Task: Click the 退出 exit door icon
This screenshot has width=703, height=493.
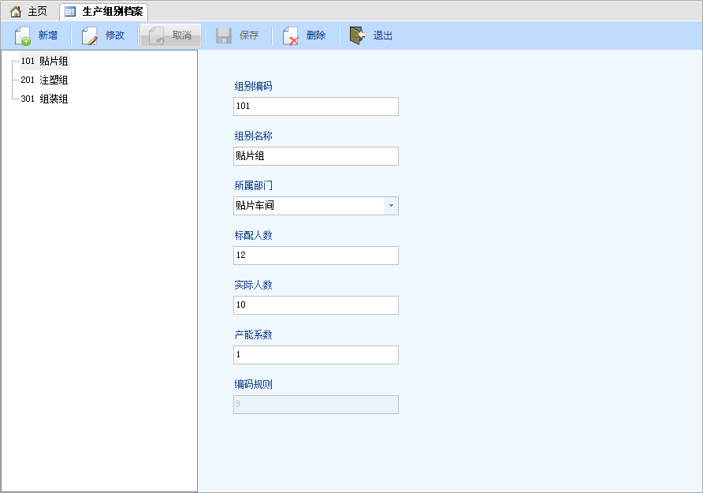Action: pyautogui.click(x=357, y=35)
